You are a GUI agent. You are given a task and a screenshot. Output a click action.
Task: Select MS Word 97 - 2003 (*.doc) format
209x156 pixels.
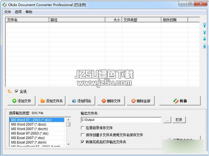37,120
